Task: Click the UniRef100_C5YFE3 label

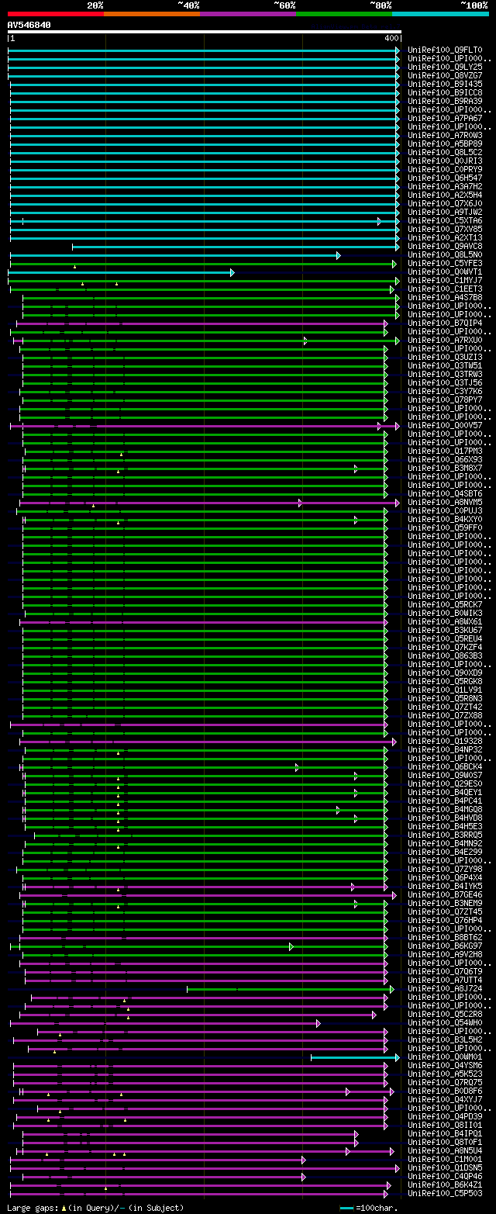Action: pos(445,264)
